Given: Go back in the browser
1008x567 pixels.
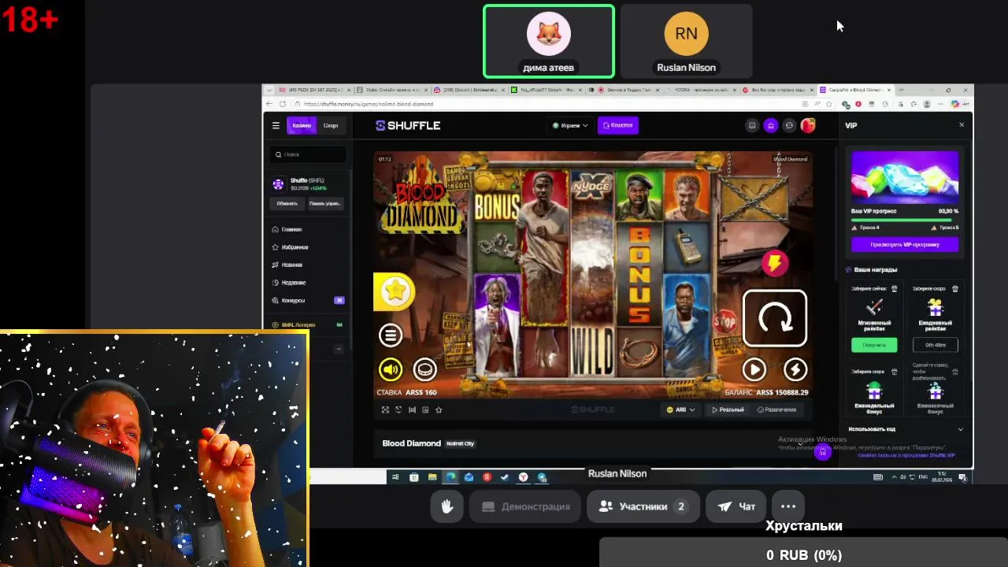Looking at the screenshot, I should point(270,104).
